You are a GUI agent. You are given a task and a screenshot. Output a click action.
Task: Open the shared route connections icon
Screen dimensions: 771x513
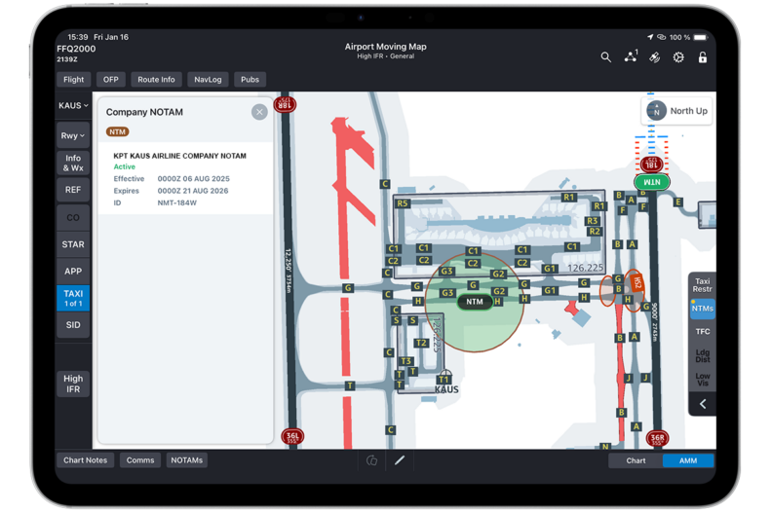point(631,56)
